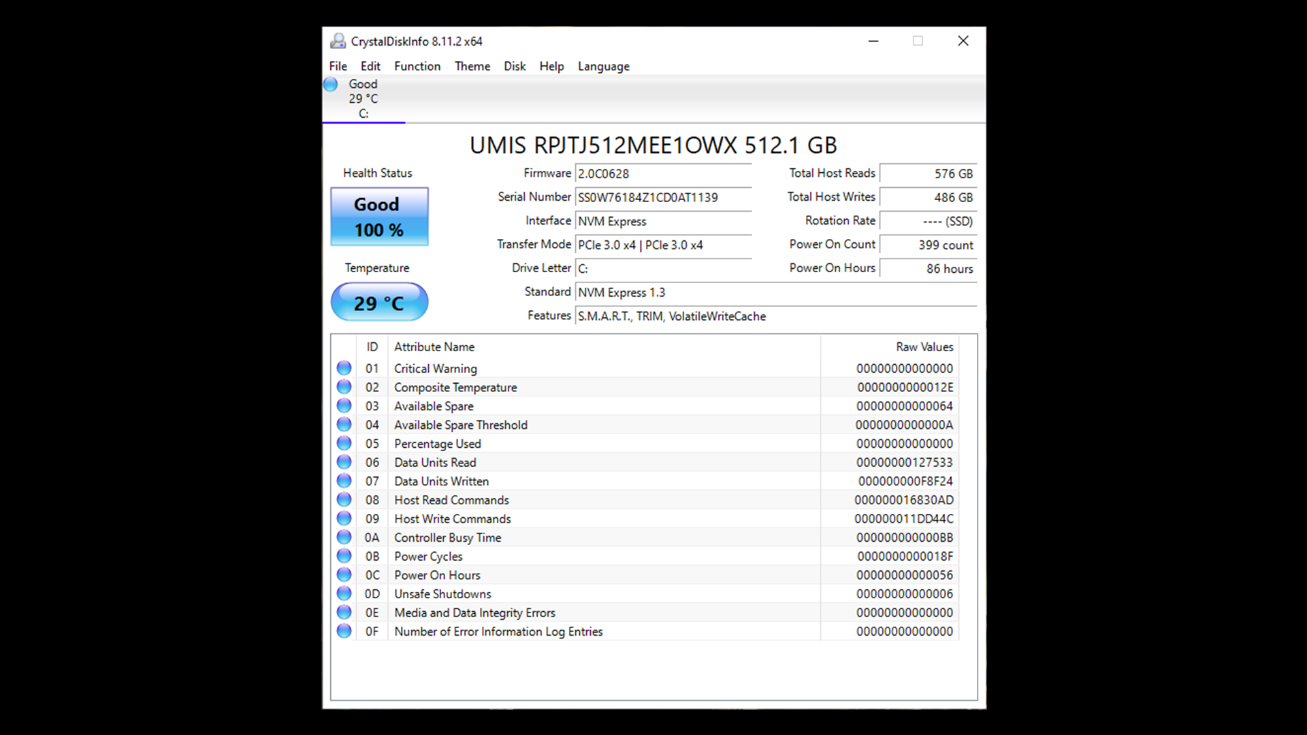Click the blue Good status orb for drive C:
The width and height of the screenshot is (1307, 735).
pos(331,84)
